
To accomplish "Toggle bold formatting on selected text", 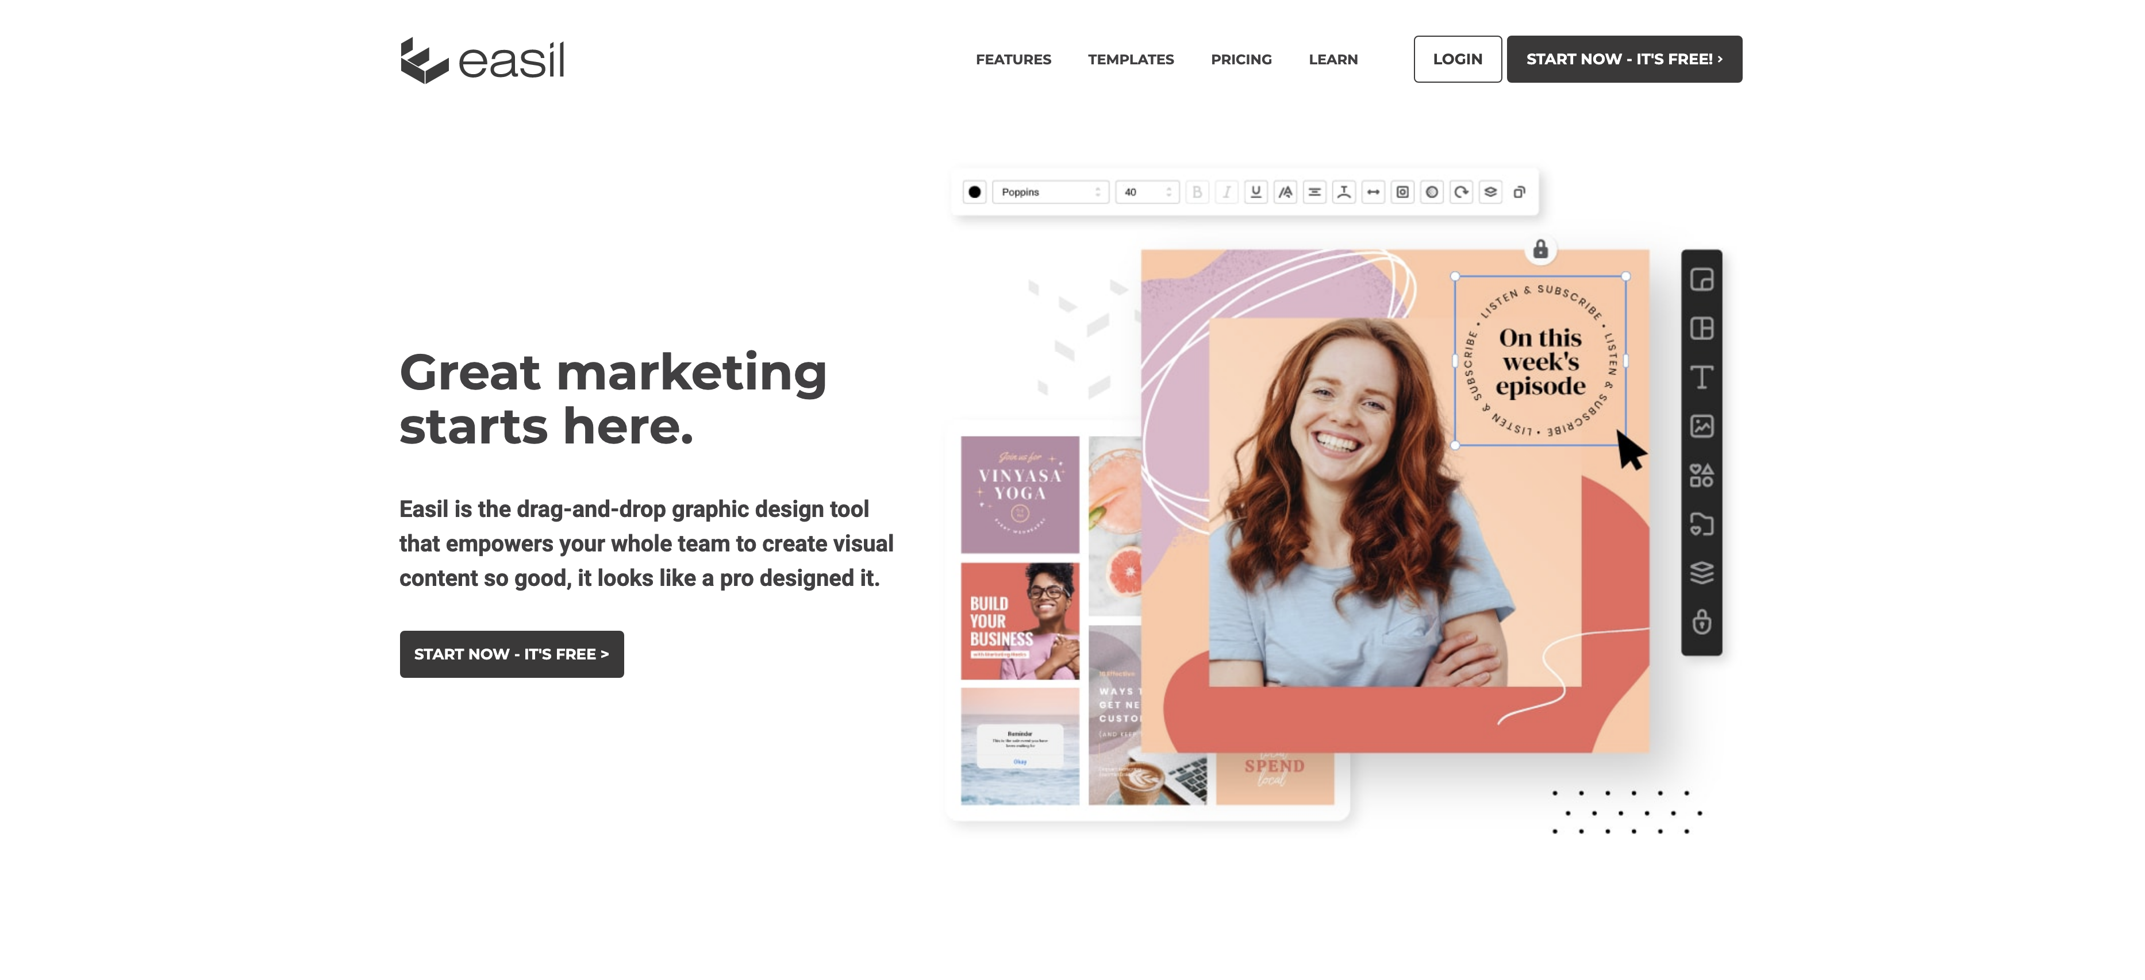I will 1200,191.
